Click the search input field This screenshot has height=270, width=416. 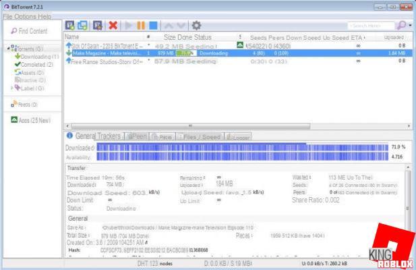tap(371, 26)
